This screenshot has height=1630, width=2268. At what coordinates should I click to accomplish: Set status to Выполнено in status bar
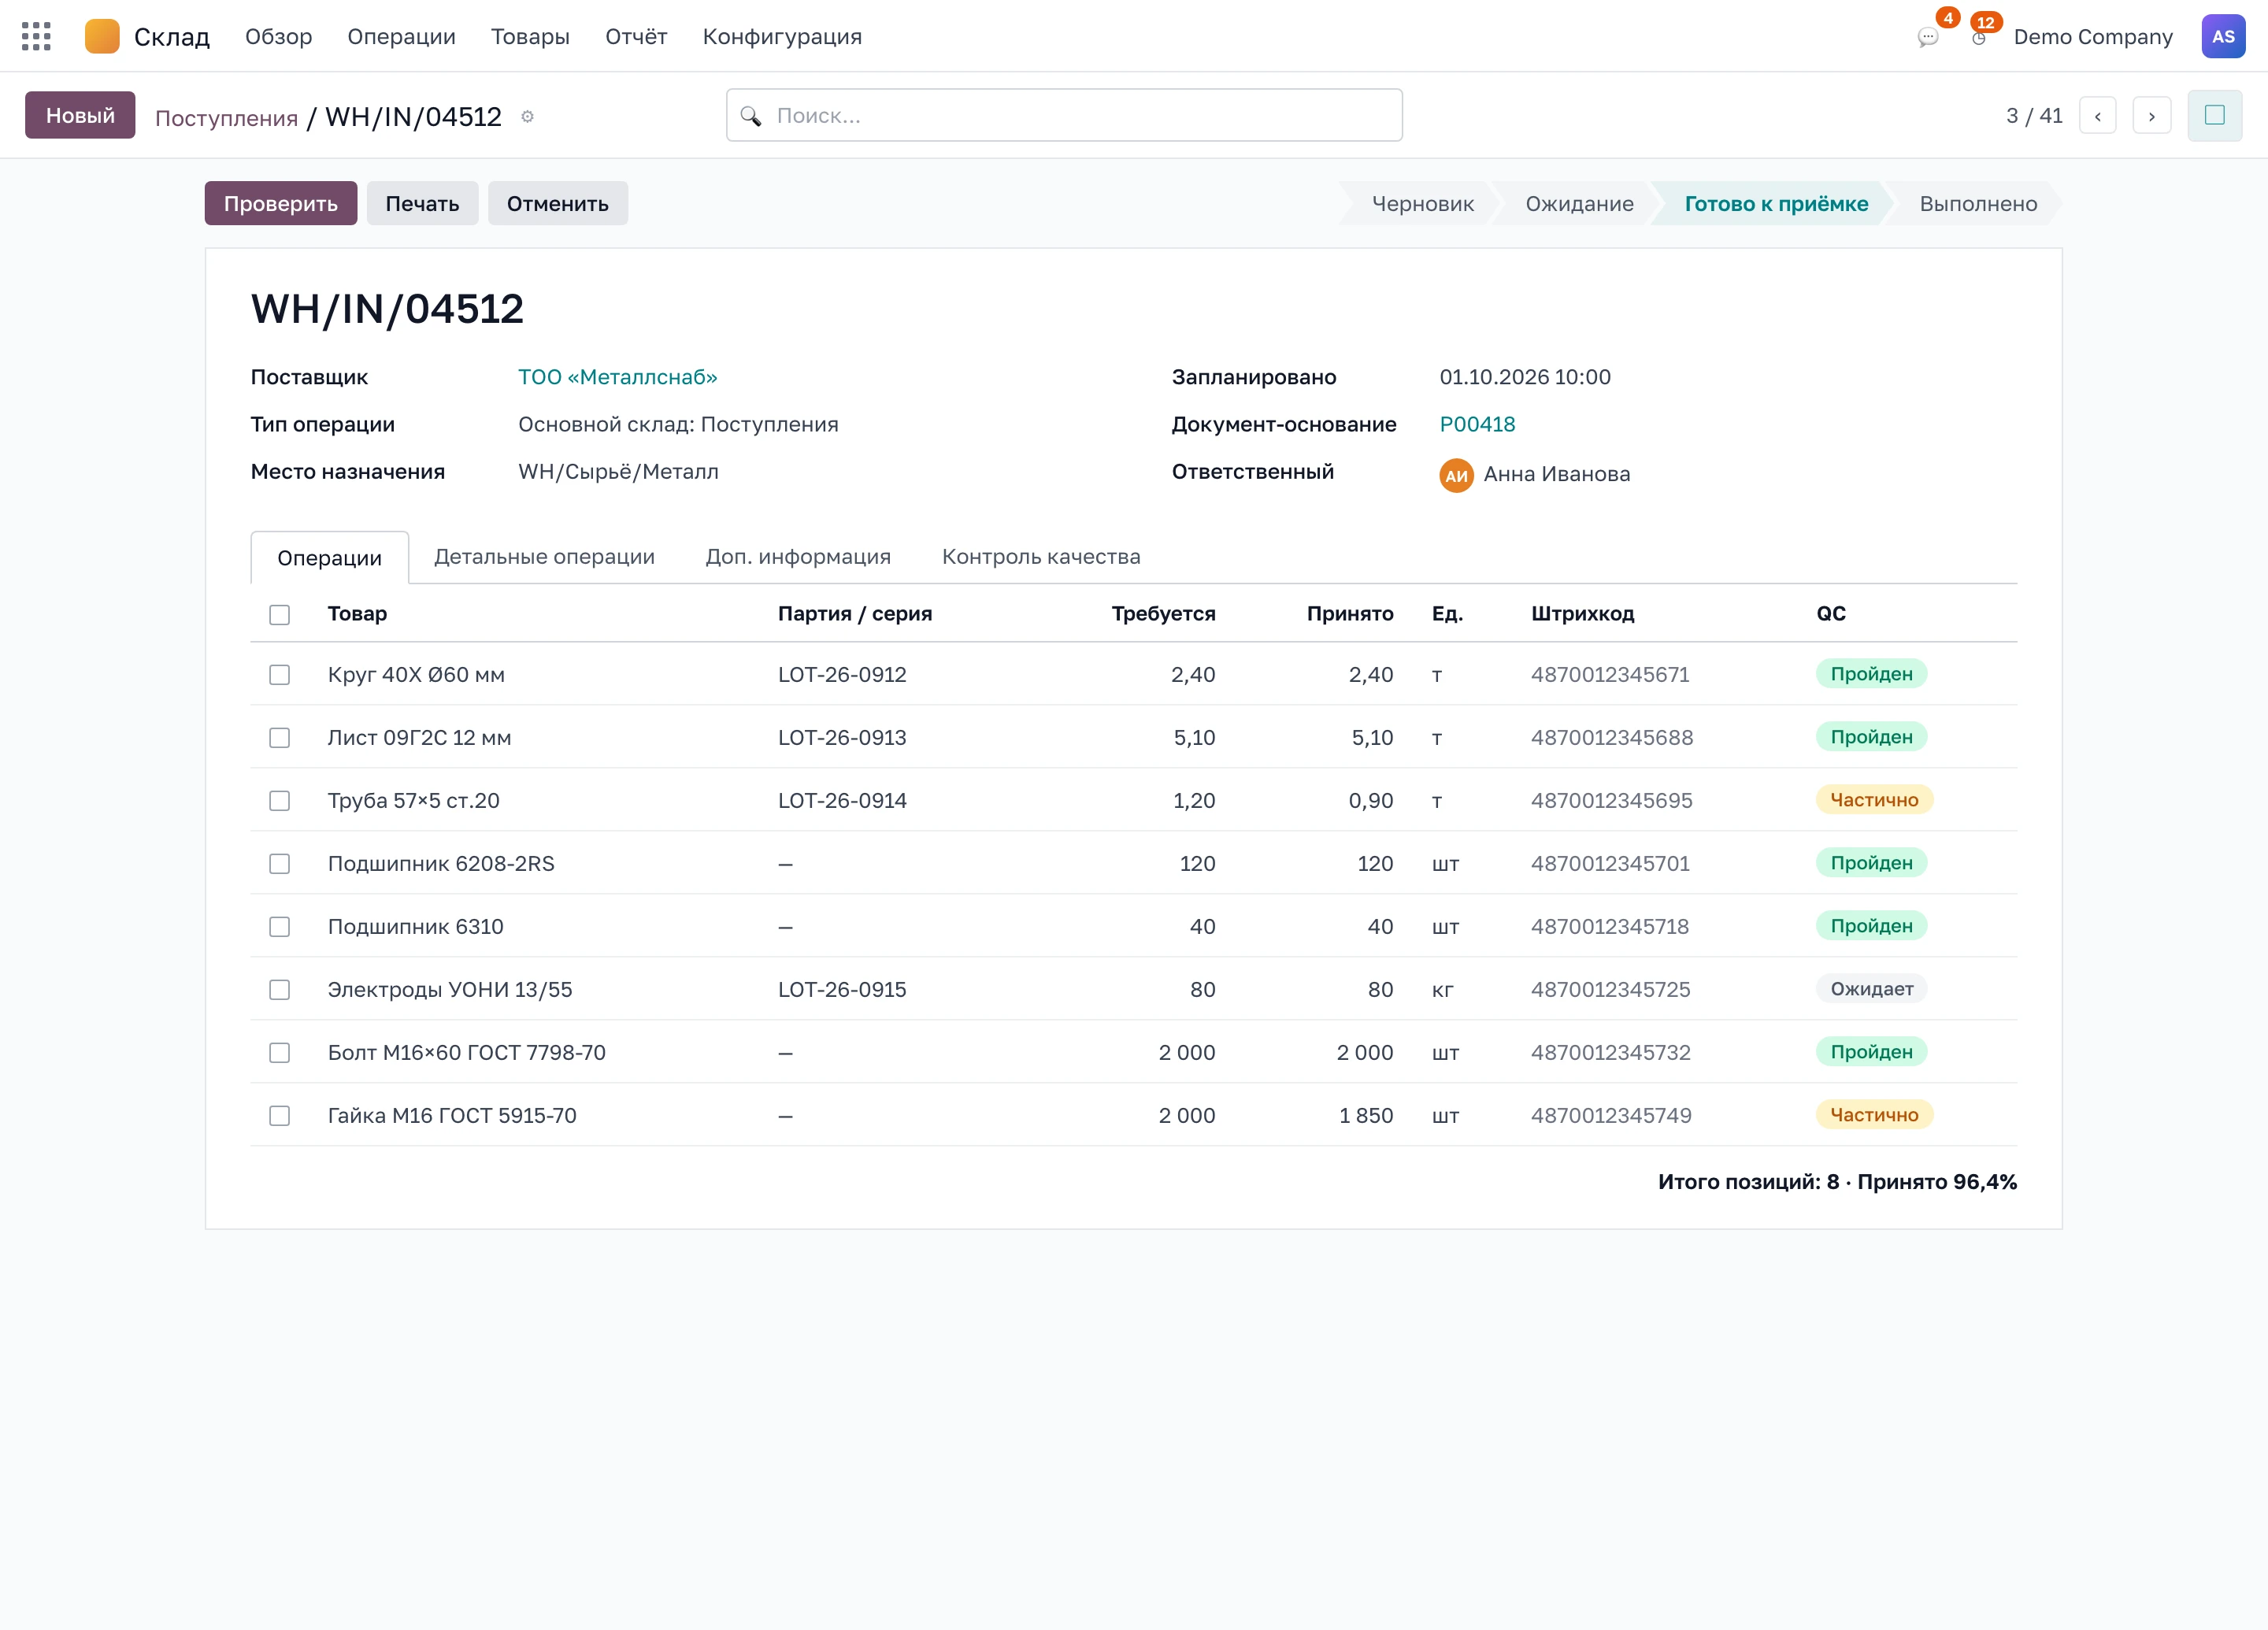pos(1977,204)
